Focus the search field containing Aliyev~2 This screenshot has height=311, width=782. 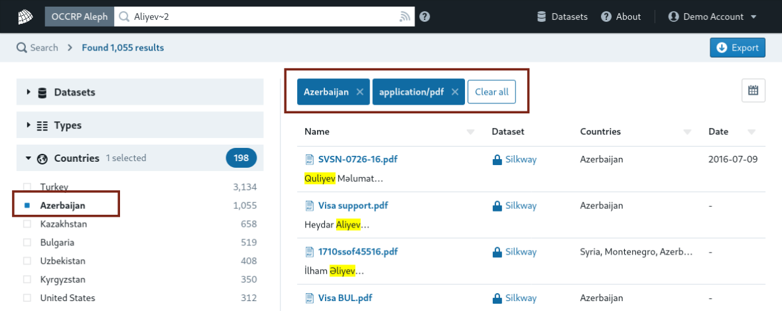[x=265, y=17]
